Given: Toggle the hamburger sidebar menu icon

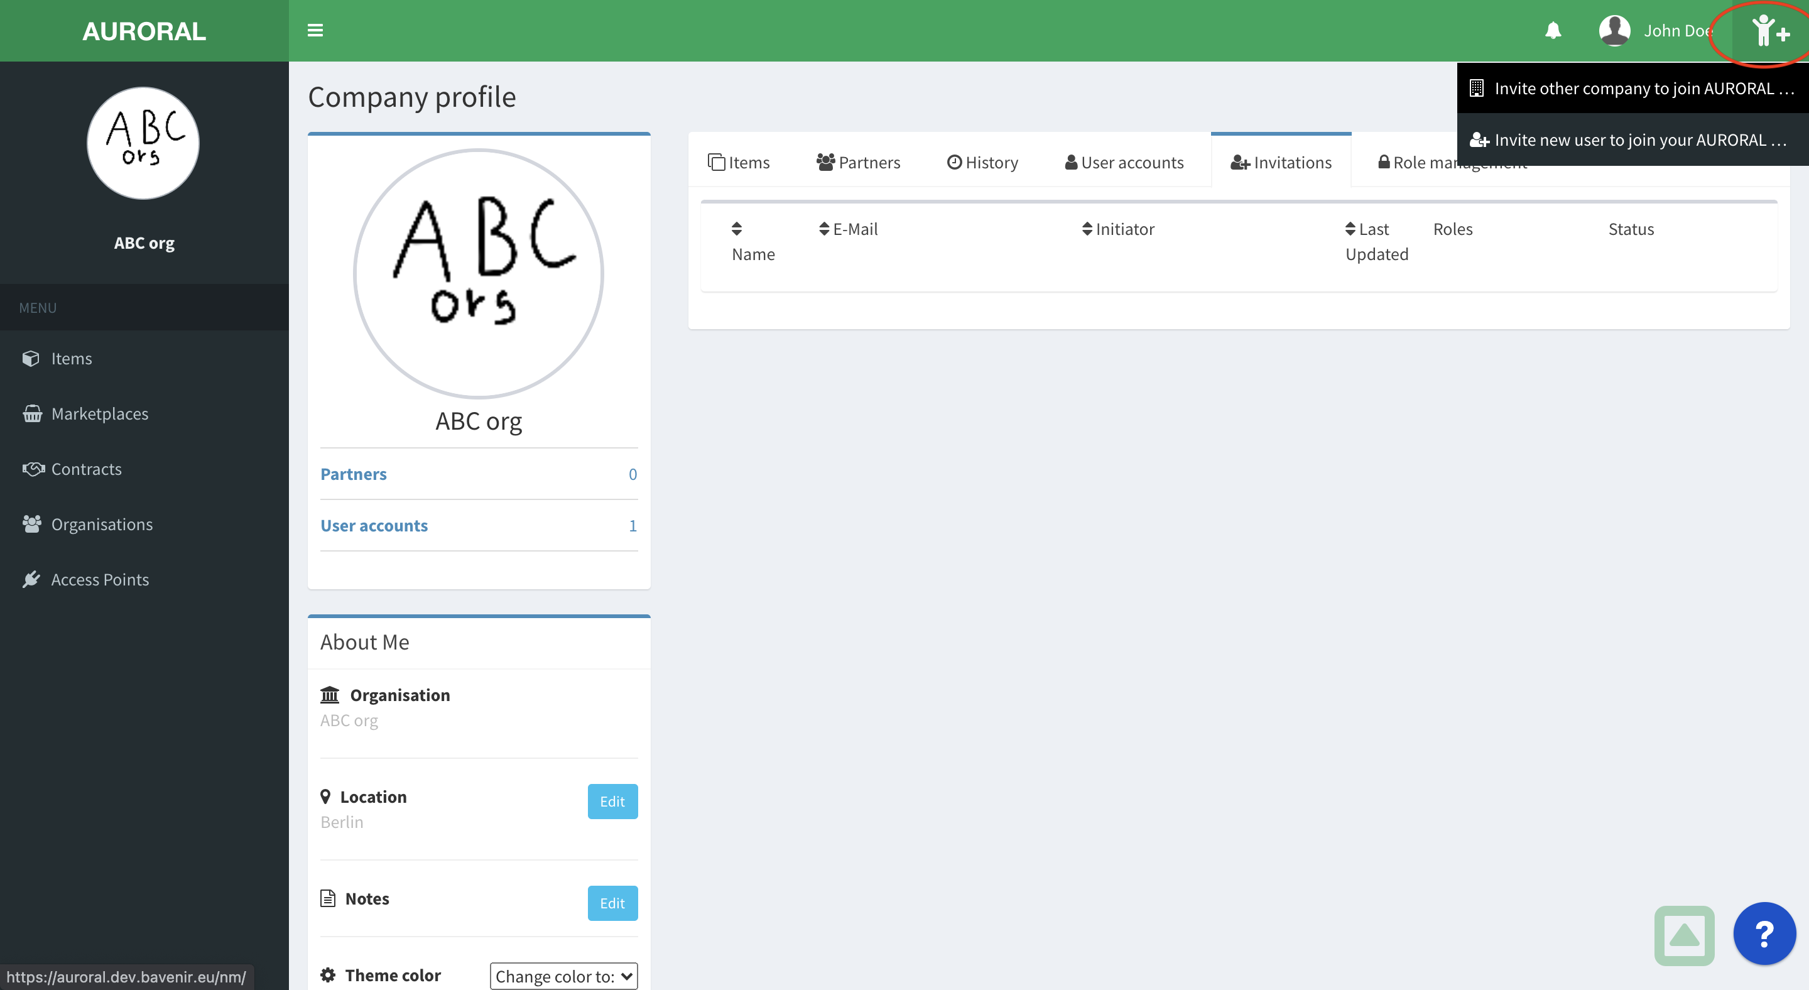Looking at the screenshot, I should 315,30.
